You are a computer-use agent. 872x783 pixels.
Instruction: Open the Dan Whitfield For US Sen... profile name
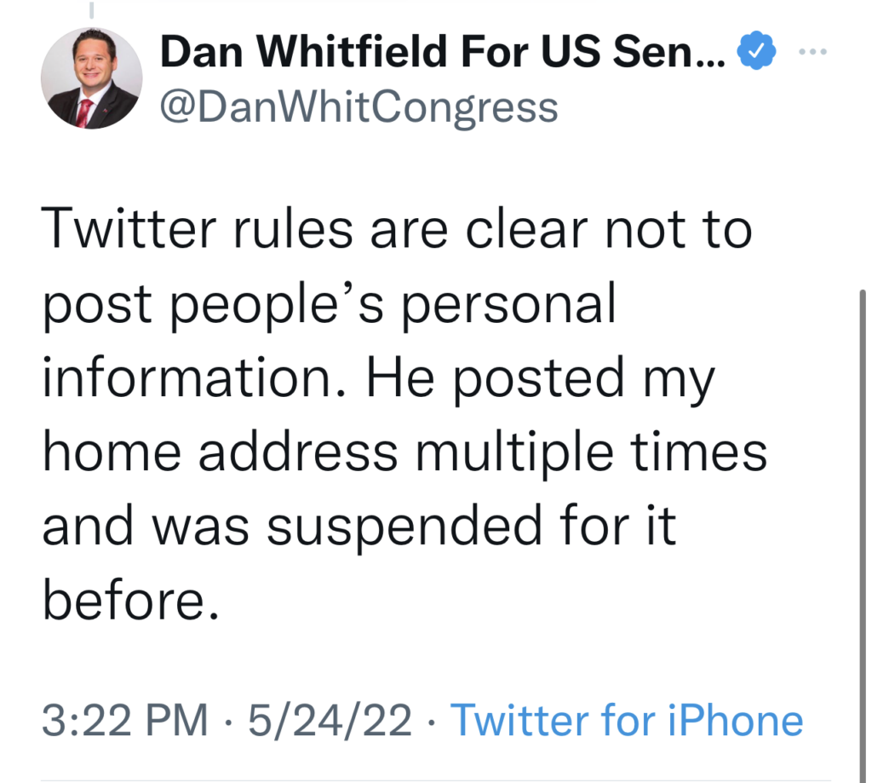(x=443, y=51)
